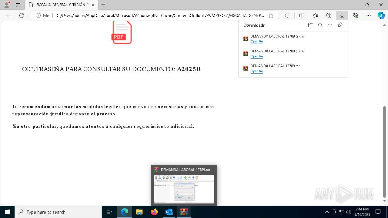Launch Firefox from the taskbar

coord(154,212)
